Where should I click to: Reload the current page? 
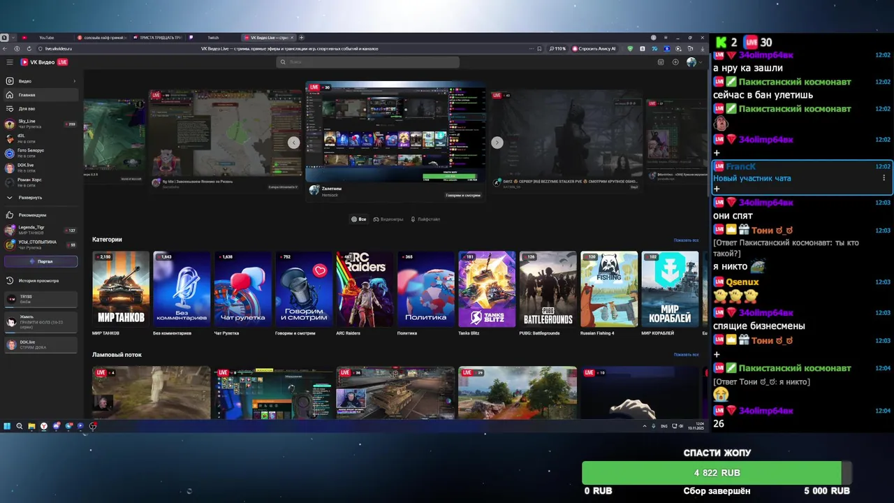(29, 49)
